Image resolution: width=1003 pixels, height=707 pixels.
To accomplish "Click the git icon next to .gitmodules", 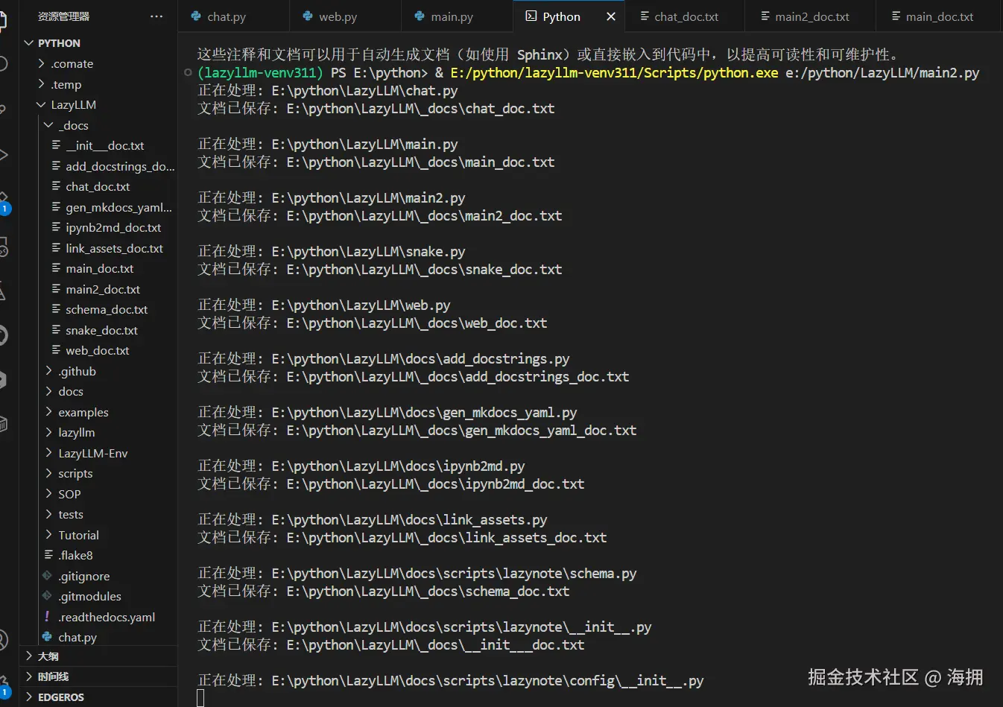I will 48,596.
